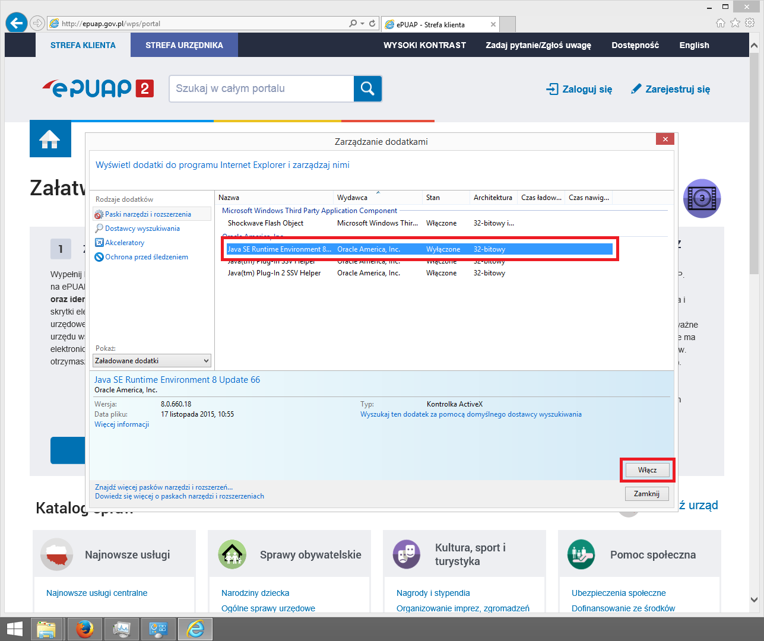Screen dimensions: 764x641
Task: Open browser Home icon at top right
Action: pyautogui.click(x=721, y=23)
